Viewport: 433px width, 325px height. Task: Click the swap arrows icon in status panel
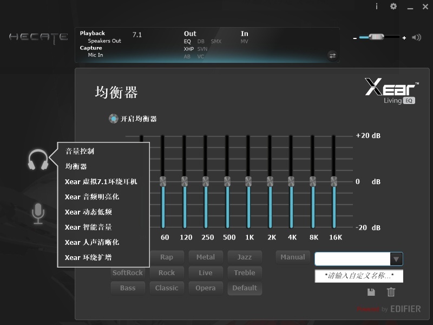tap(332, 56)
